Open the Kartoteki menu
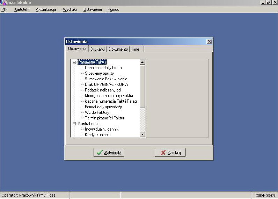Image resolution: width=278 pixels, height=199 pixels. click(x=22, y=9)
